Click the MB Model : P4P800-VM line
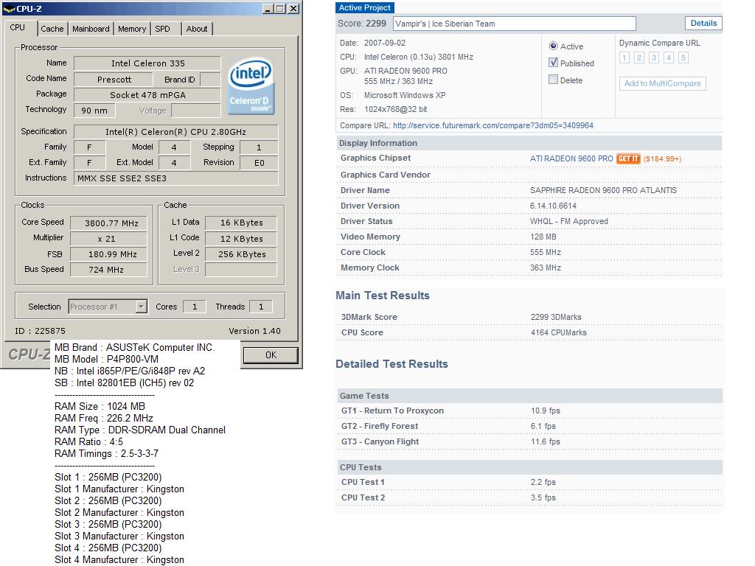 (106, 359)
